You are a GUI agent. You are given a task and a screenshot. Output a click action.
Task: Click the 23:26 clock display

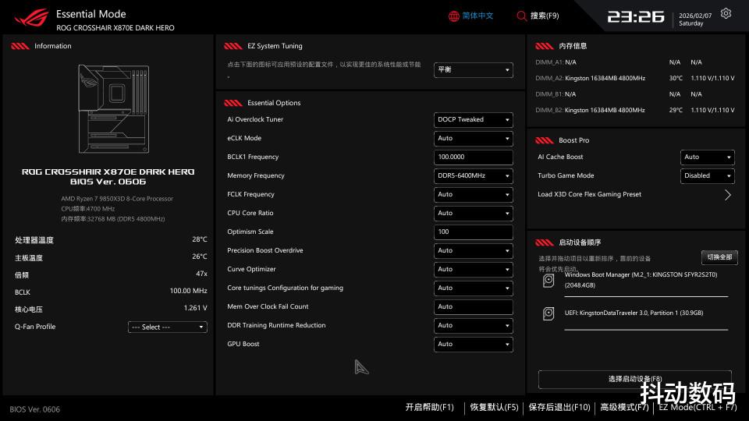635,17
